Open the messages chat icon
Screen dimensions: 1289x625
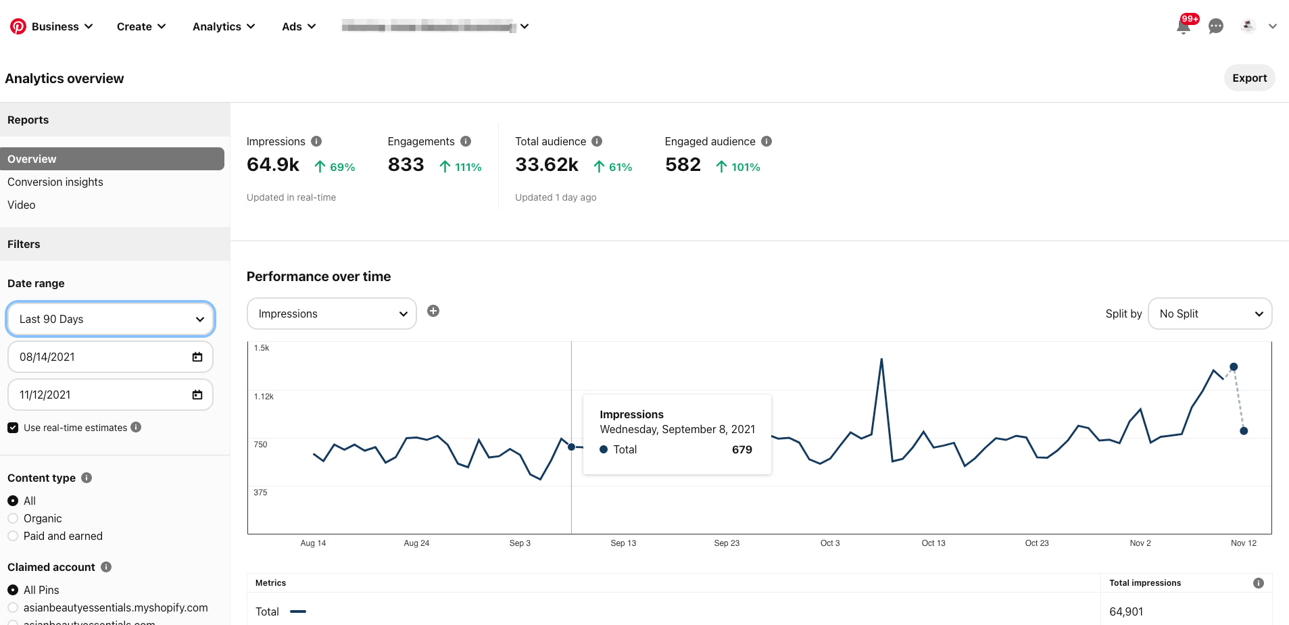point(1216,26)
